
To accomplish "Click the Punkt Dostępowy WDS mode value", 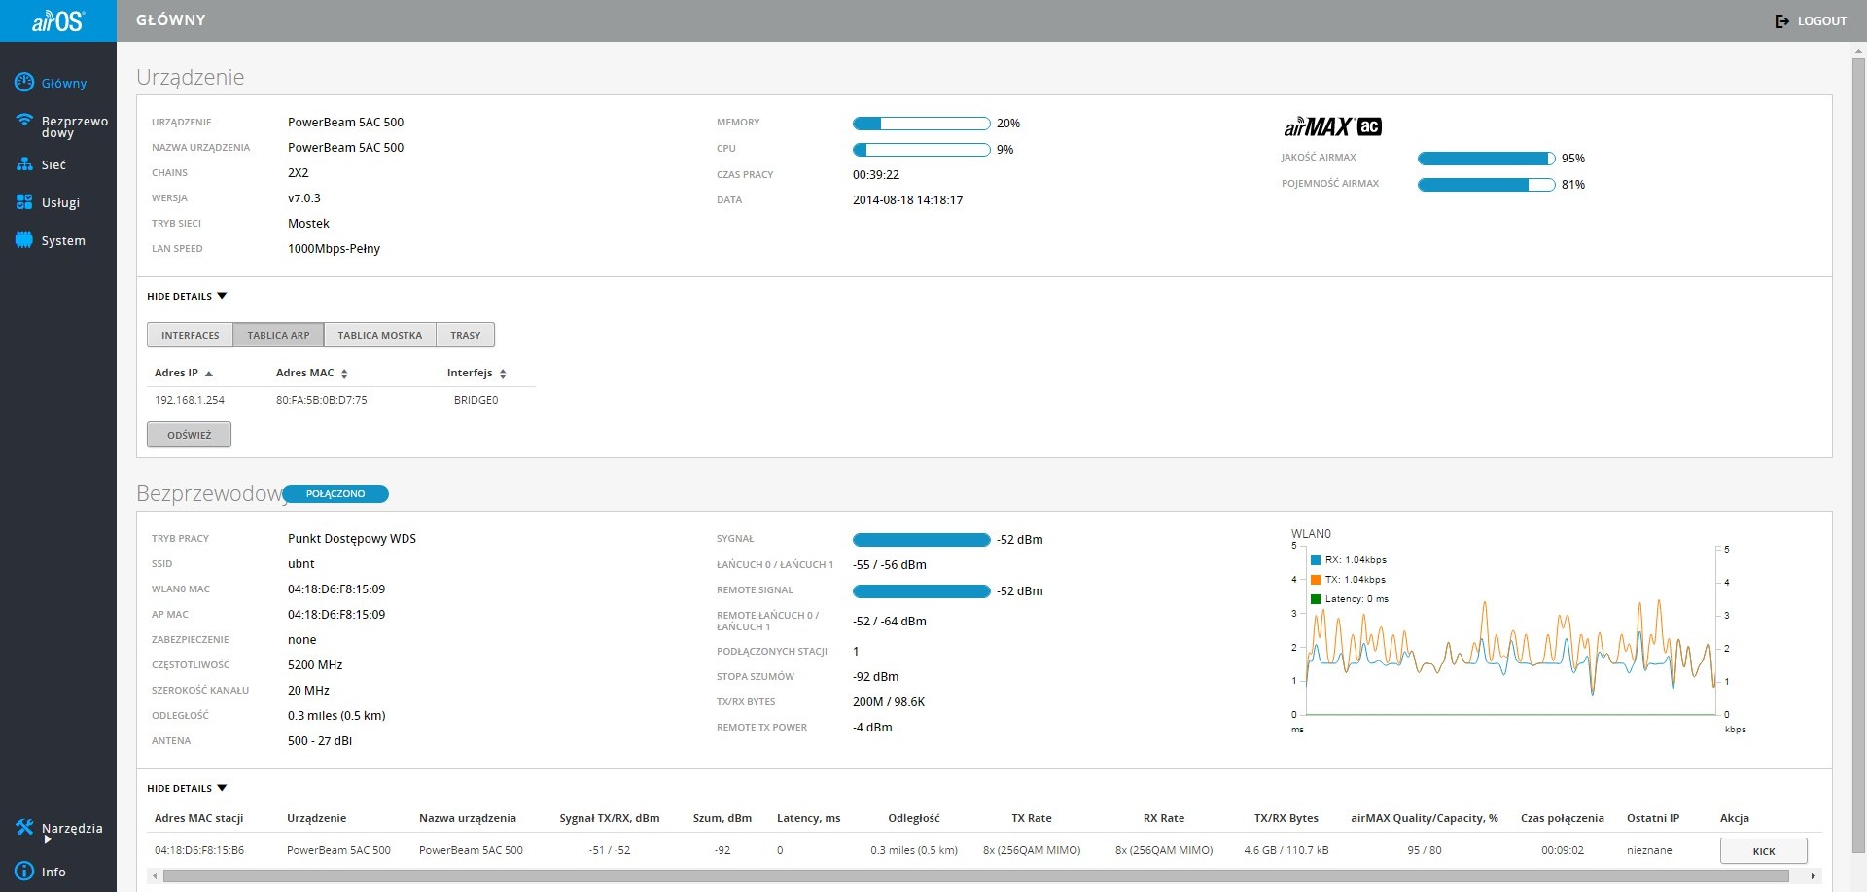I will (x=352, y=539).
